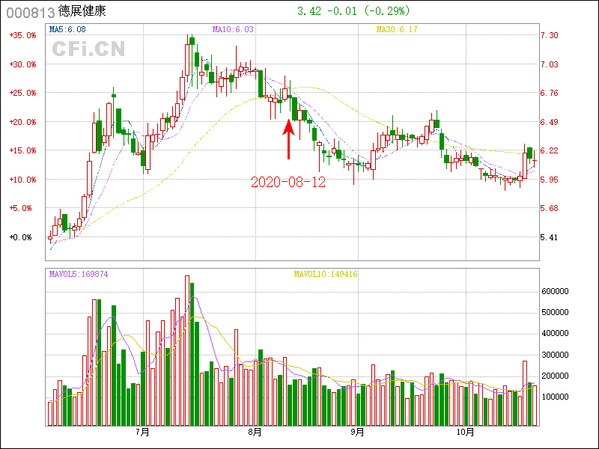Click the 8月 month axis label
This screenshot has width=599, height=449.
(255, 432)
